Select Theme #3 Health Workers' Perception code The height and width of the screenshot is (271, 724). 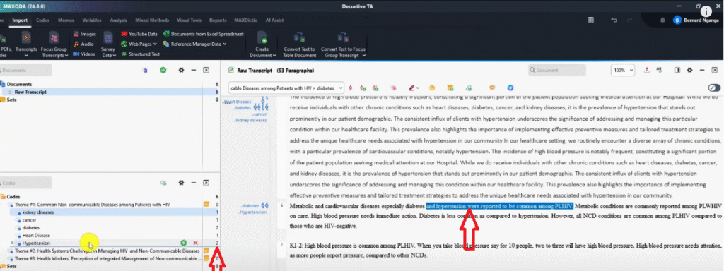tap(107, 258)
